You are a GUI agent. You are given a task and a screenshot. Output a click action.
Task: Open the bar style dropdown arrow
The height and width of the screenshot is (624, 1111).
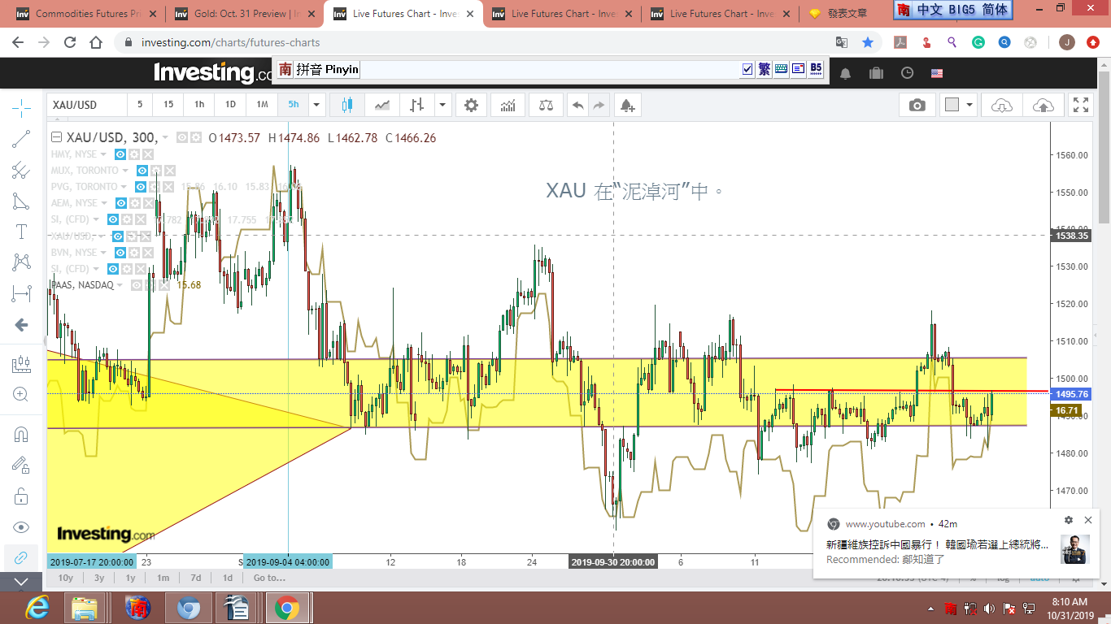pyautogui.click(x=442, y=105)
